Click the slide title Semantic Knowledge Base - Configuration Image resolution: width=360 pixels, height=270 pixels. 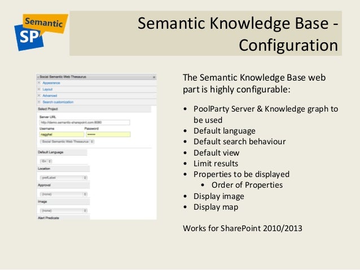pos(238,34)
